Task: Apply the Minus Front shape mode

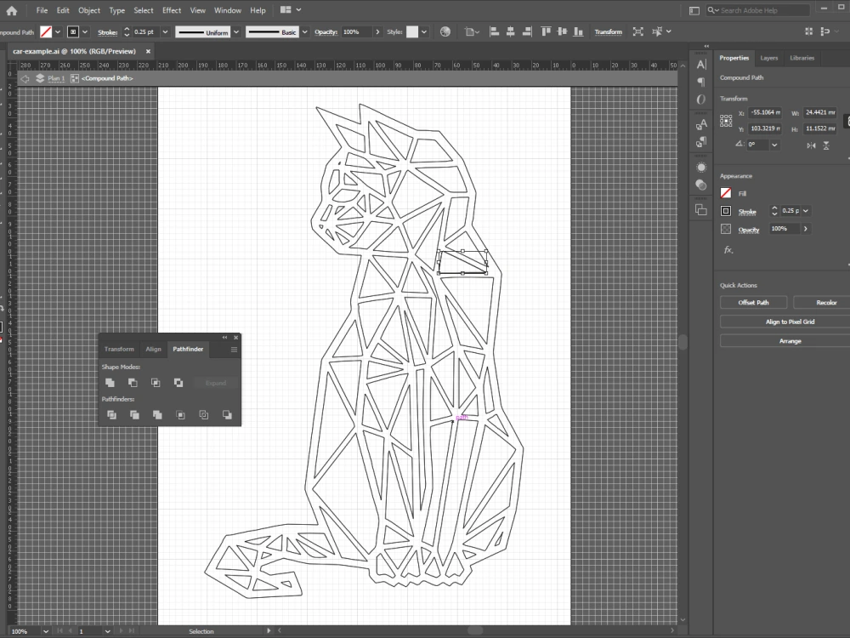Action: pos(132,383)
